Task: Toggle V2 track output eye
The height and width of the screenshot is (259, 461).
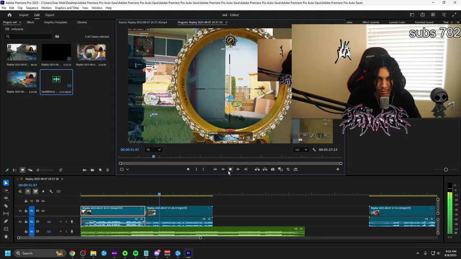Action: pos(43,201)
